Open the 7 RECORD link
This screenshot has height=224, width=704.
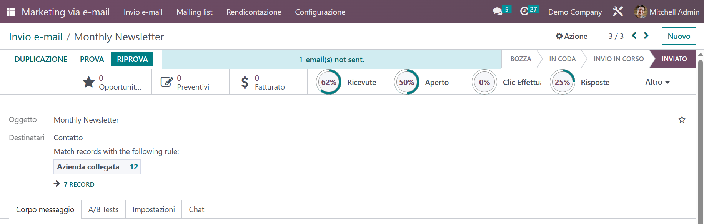[x=79, y=184]
